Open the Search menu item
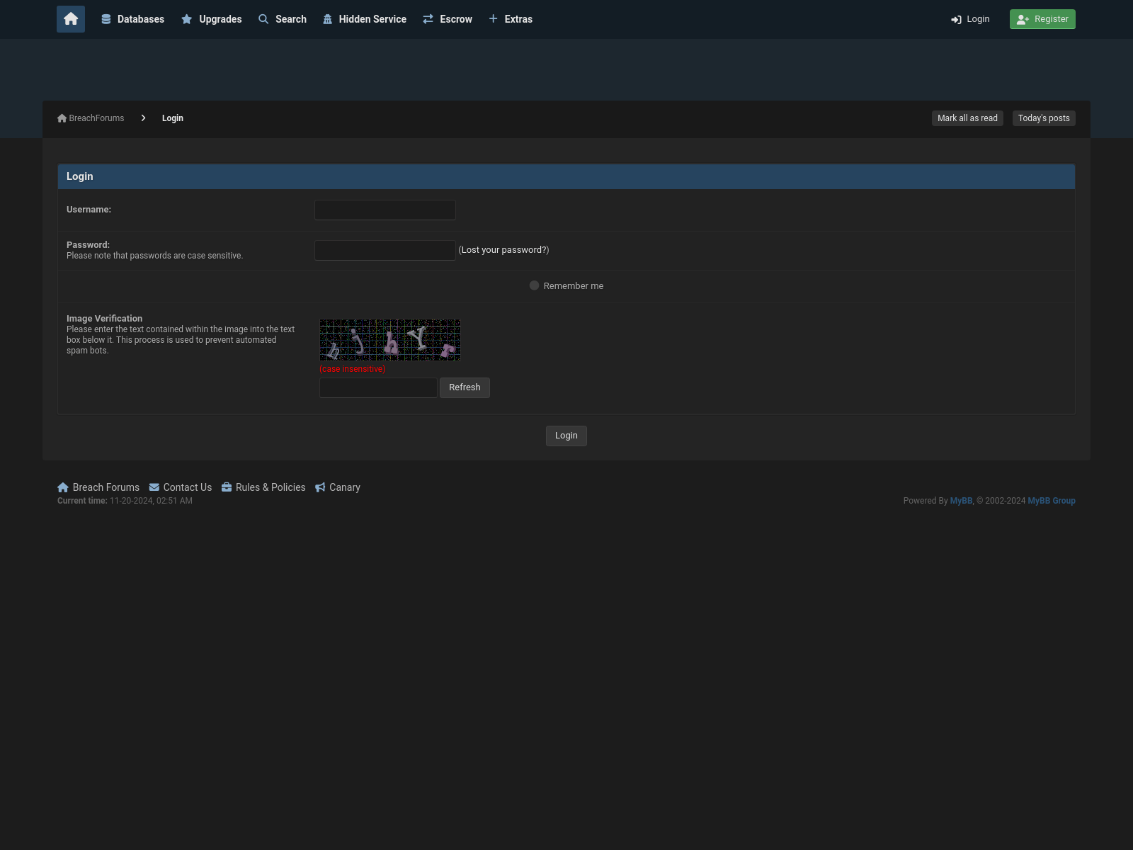 click(x=283, y=19)
